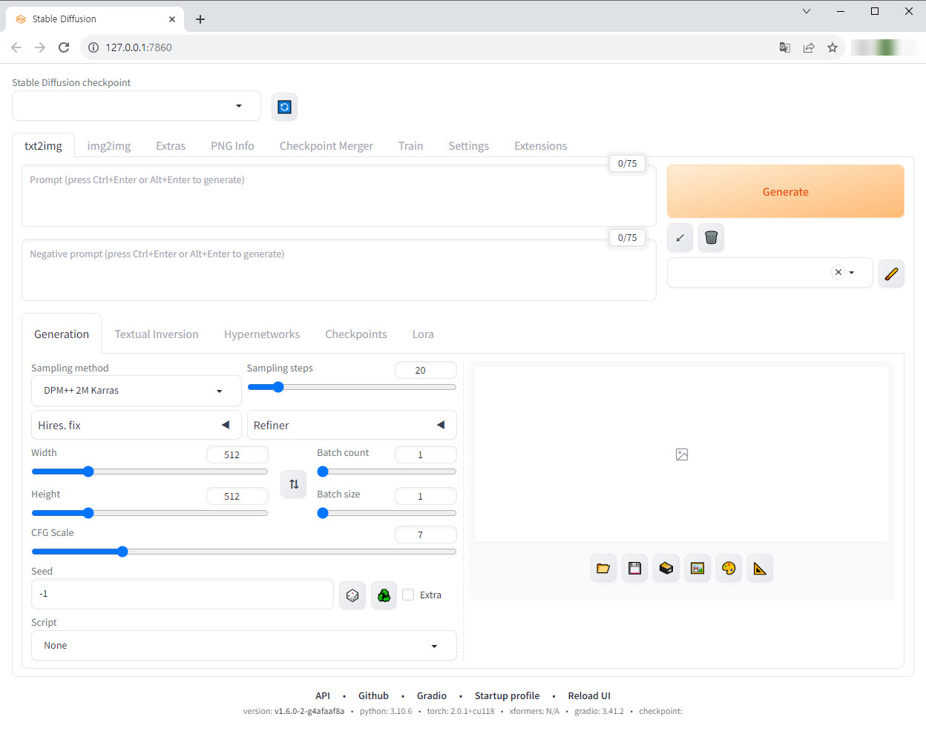Image resolution: width=926 pixels, height=731 pixels.
Task: Open the API link in footer
Action: coord(323,695)
